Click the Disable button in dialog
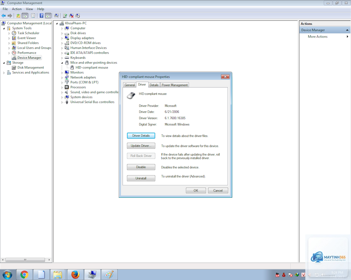 141,167
